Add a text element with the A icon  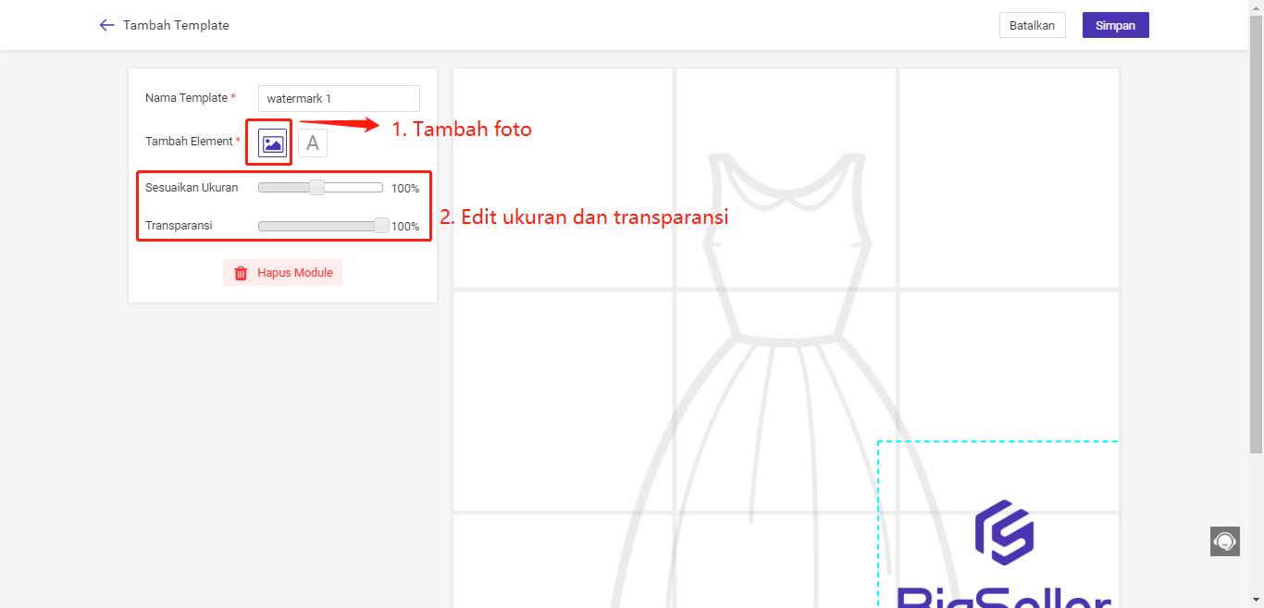313,143
